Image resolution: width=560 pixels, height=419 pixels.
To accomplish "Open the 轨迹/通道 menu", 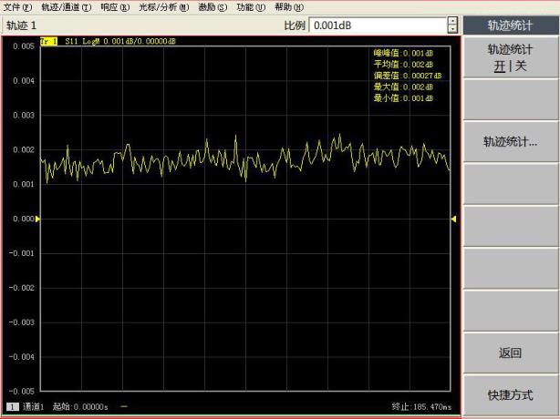I will point(67,7).
